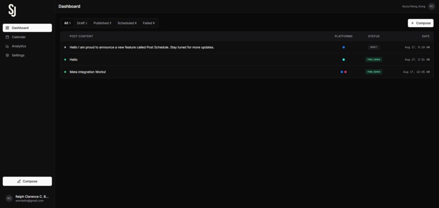The width and height of the screenshot is (439, 208).
Task: Click the gray status dot of draft post
Action: coord(65,47)
